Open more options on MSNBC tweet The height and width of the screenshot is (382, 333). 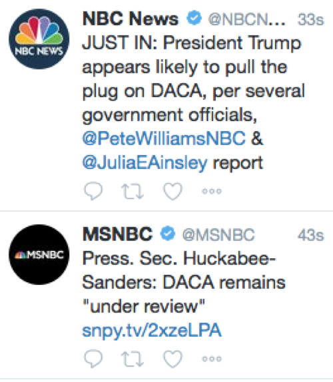[212, 359]
